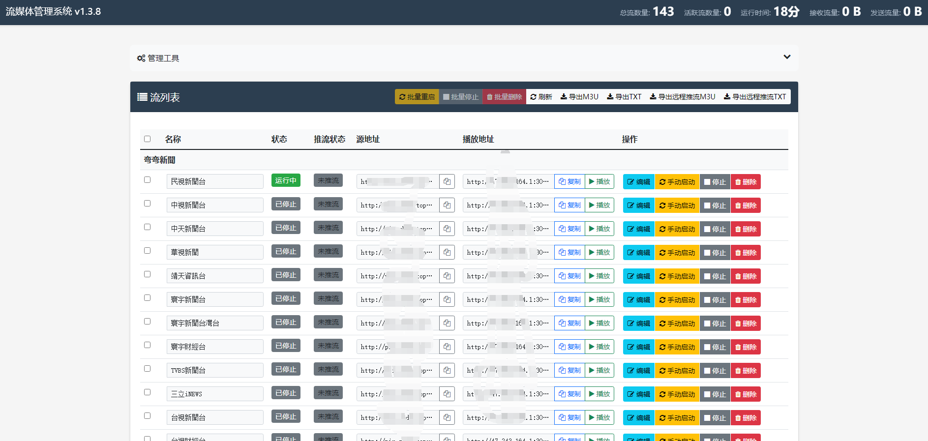Stop the 寰宇新聞台 stream
928x441 pixels.
(x=715, y=300)
